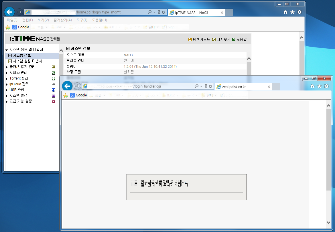Collapse 시스템 정보 및 마법사 tree section
This screenshot has height=232, width=335.
pos(7,50)
